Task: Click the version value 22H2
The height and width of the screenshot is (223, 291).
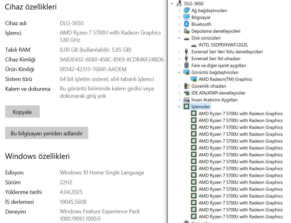Action: tap(66, 182)
